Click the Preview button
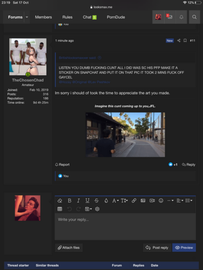The width and height of the screenshot is (203, 270). tap(184, 248)
